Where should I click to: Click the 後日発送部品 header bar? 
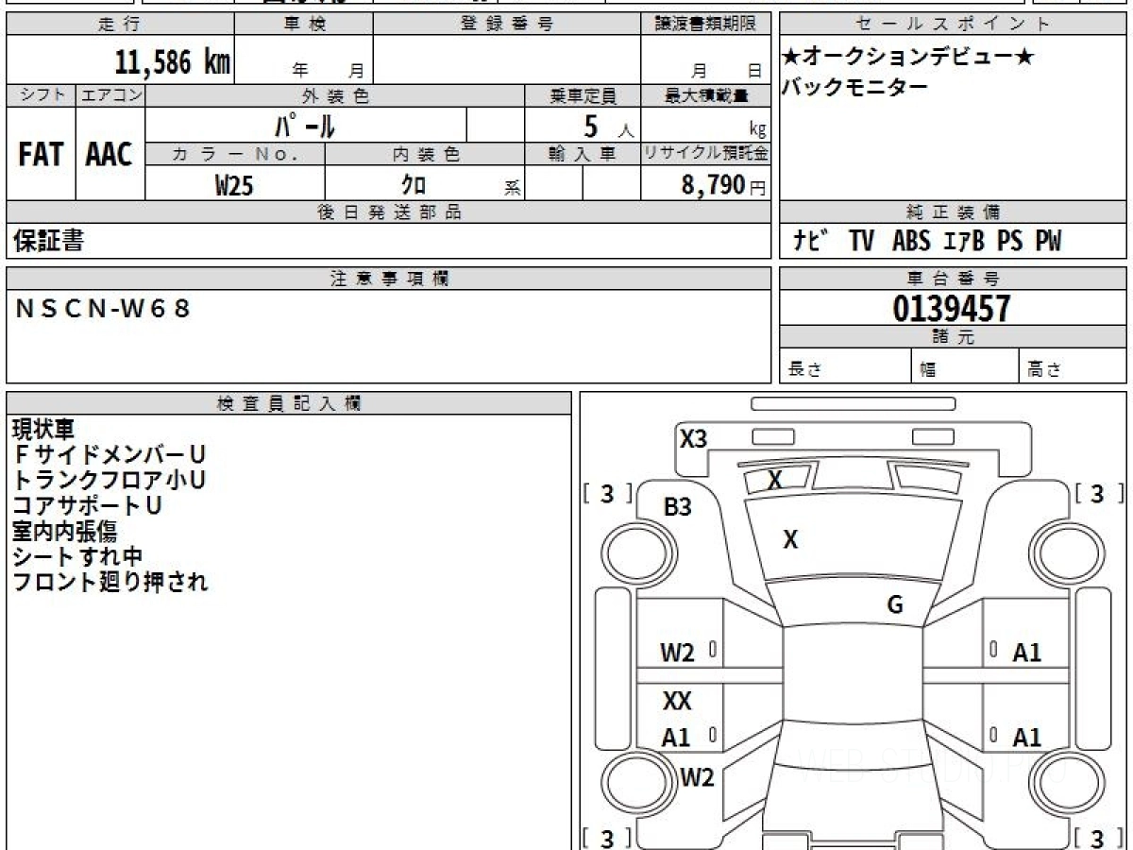389,212
